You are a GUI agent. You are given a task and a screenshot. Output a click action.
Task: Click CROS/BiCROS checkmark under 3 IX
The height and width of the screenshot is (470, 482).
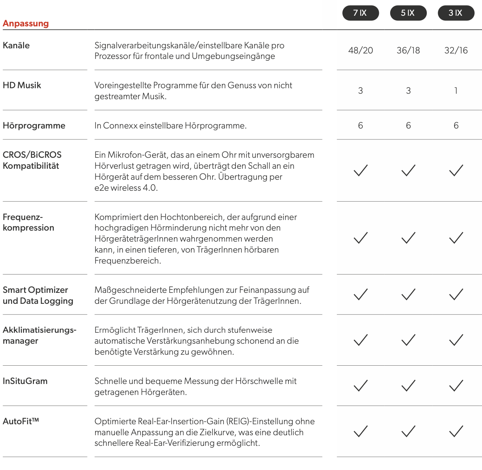point(456,170)
